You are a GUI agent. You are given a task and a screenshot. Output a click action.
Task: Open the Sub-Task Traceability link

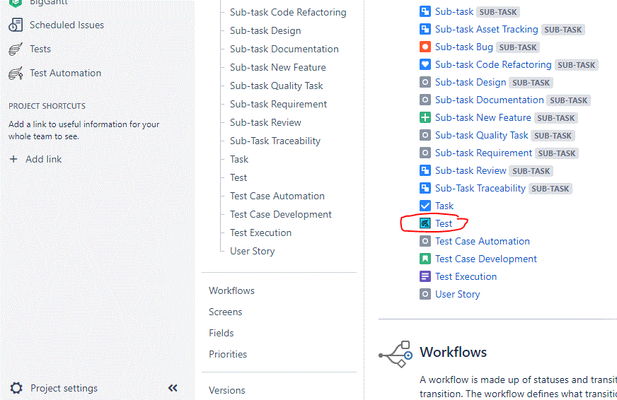coord(480,188)
